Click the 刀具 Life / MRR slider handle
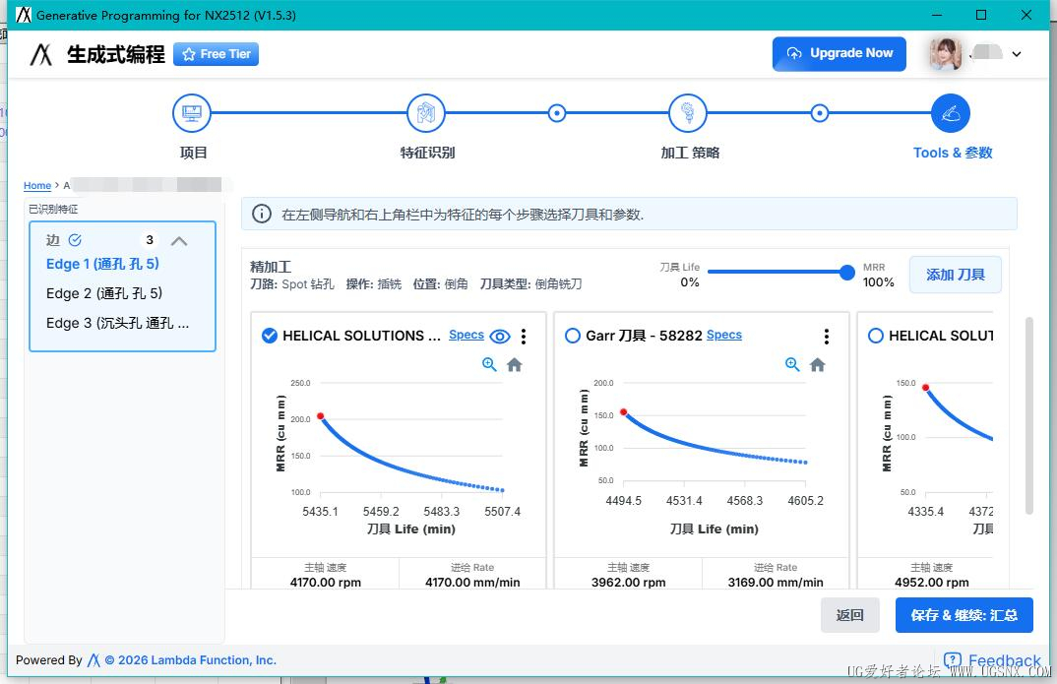 click(x=847, y=273)
